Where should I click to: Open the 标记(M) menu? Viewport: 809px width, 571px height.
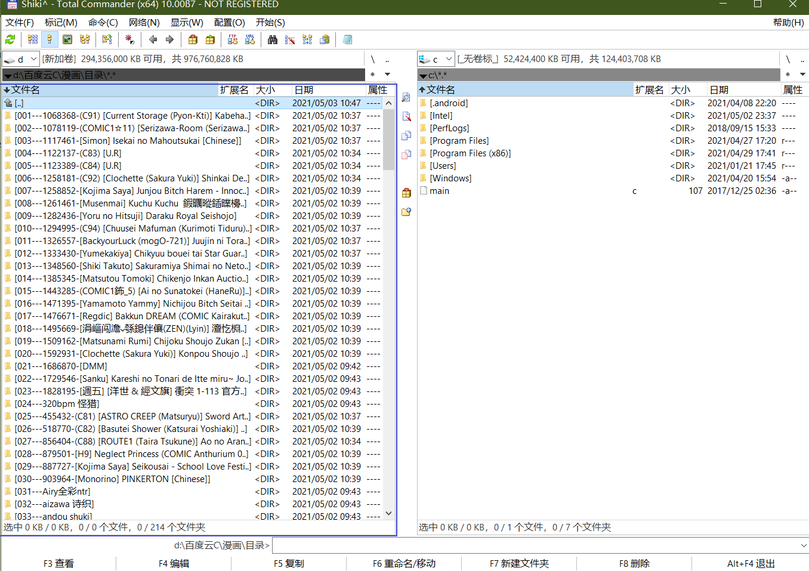pyautogui.click(x=61, y=23)
